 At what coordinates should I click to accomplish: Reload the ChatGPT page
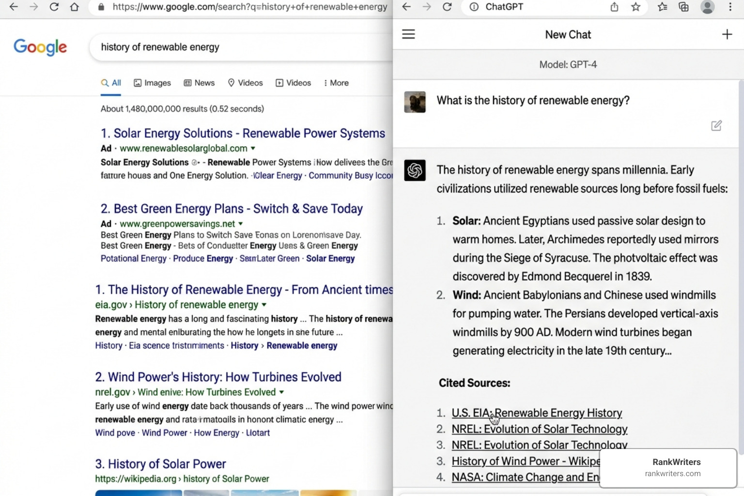(x=447, y=7)
